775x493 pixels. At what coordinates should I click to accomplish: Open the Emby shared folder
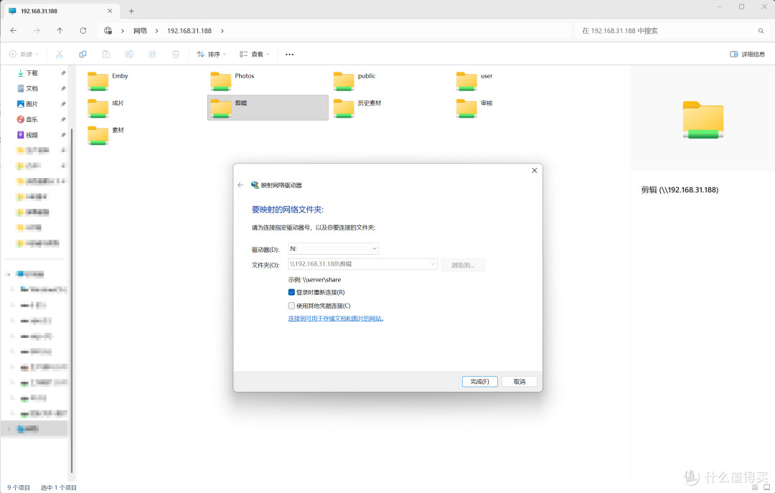(108, 81)
